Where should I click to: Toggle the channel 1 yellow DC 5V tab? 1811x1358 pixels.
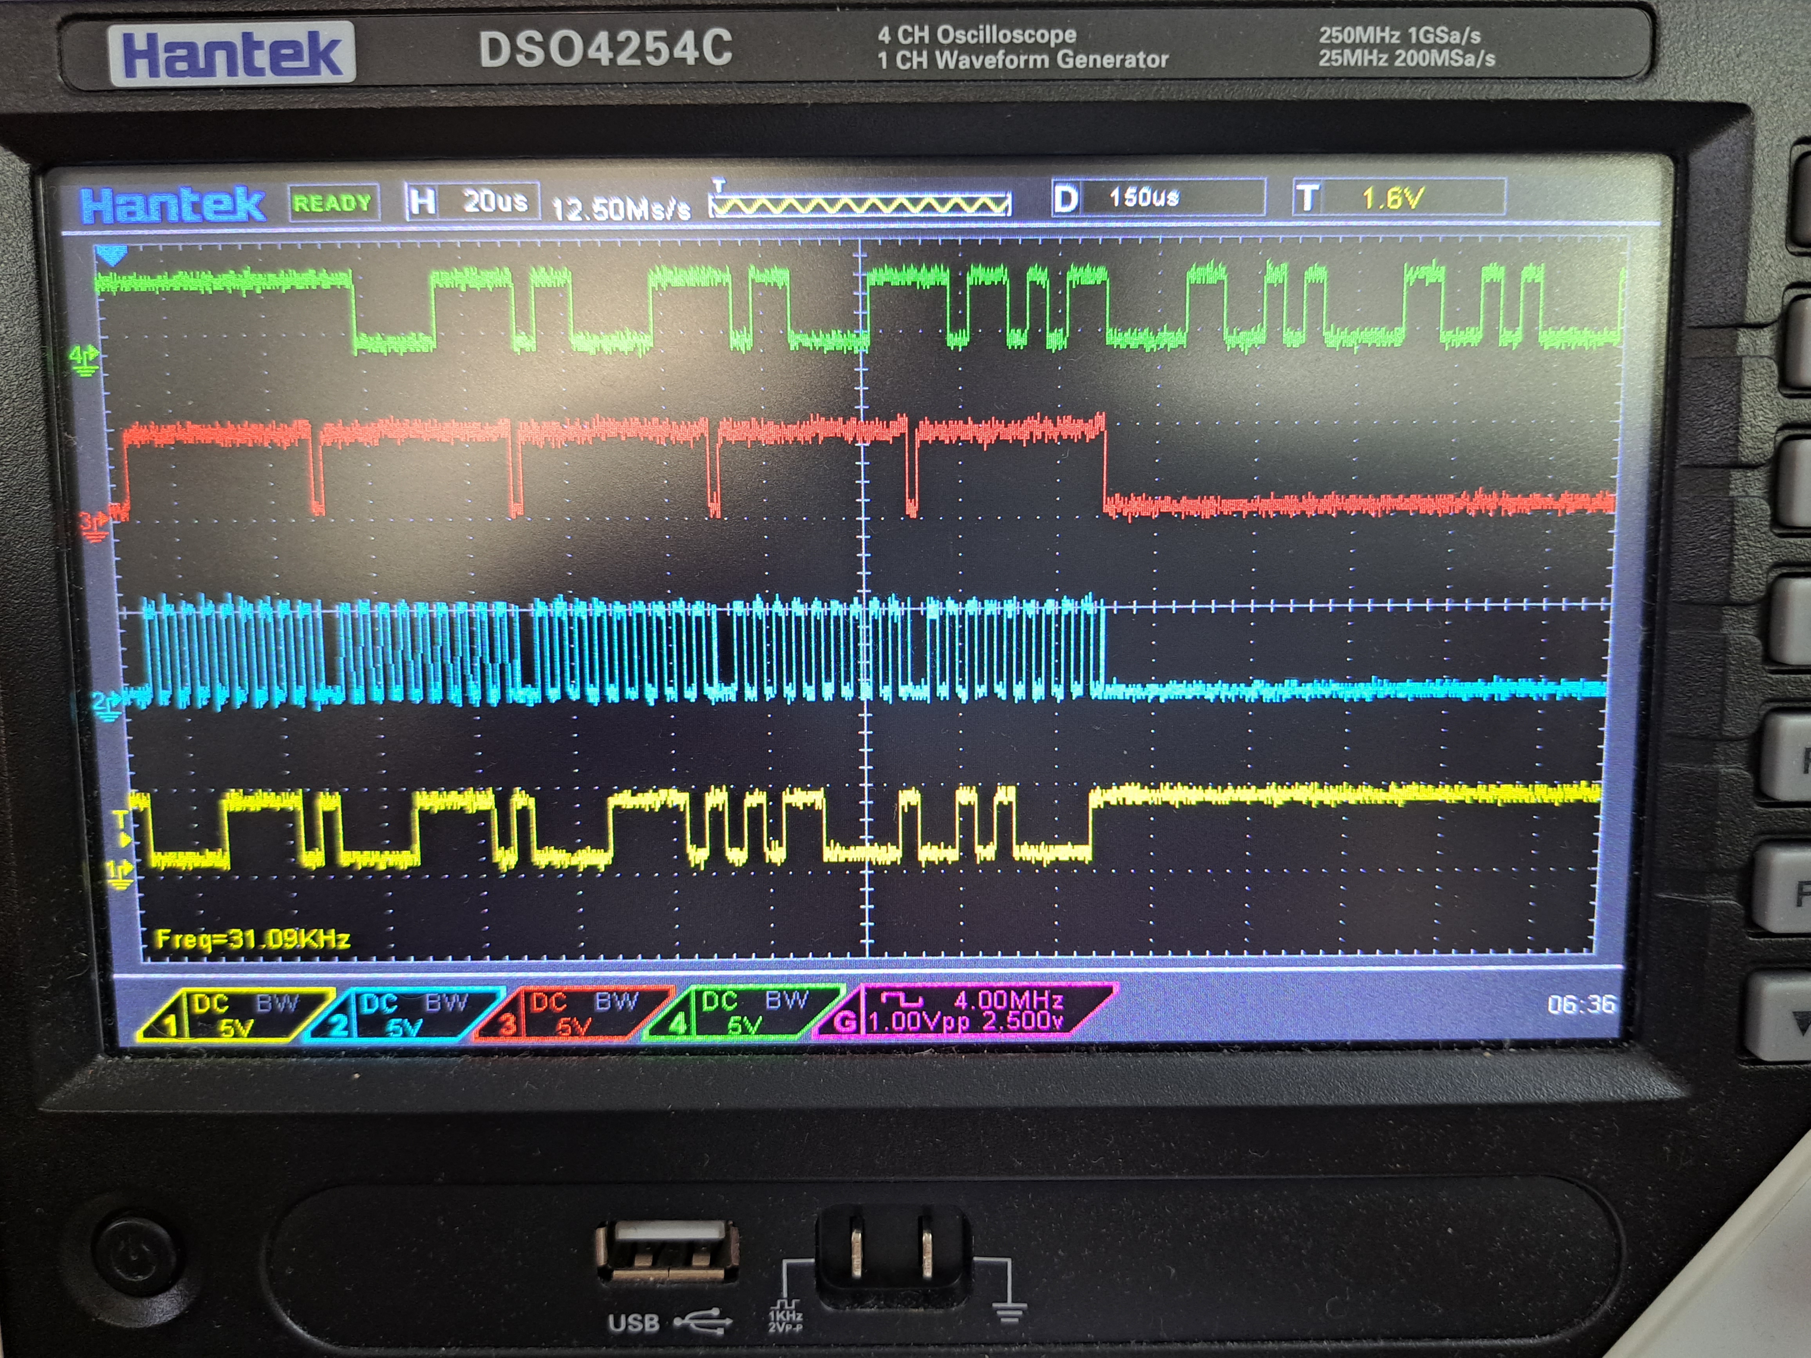click(236, 1015)
